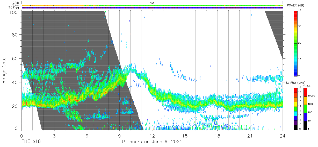
Task: Click the CPID label above the plot
Action: pos(16,3)
